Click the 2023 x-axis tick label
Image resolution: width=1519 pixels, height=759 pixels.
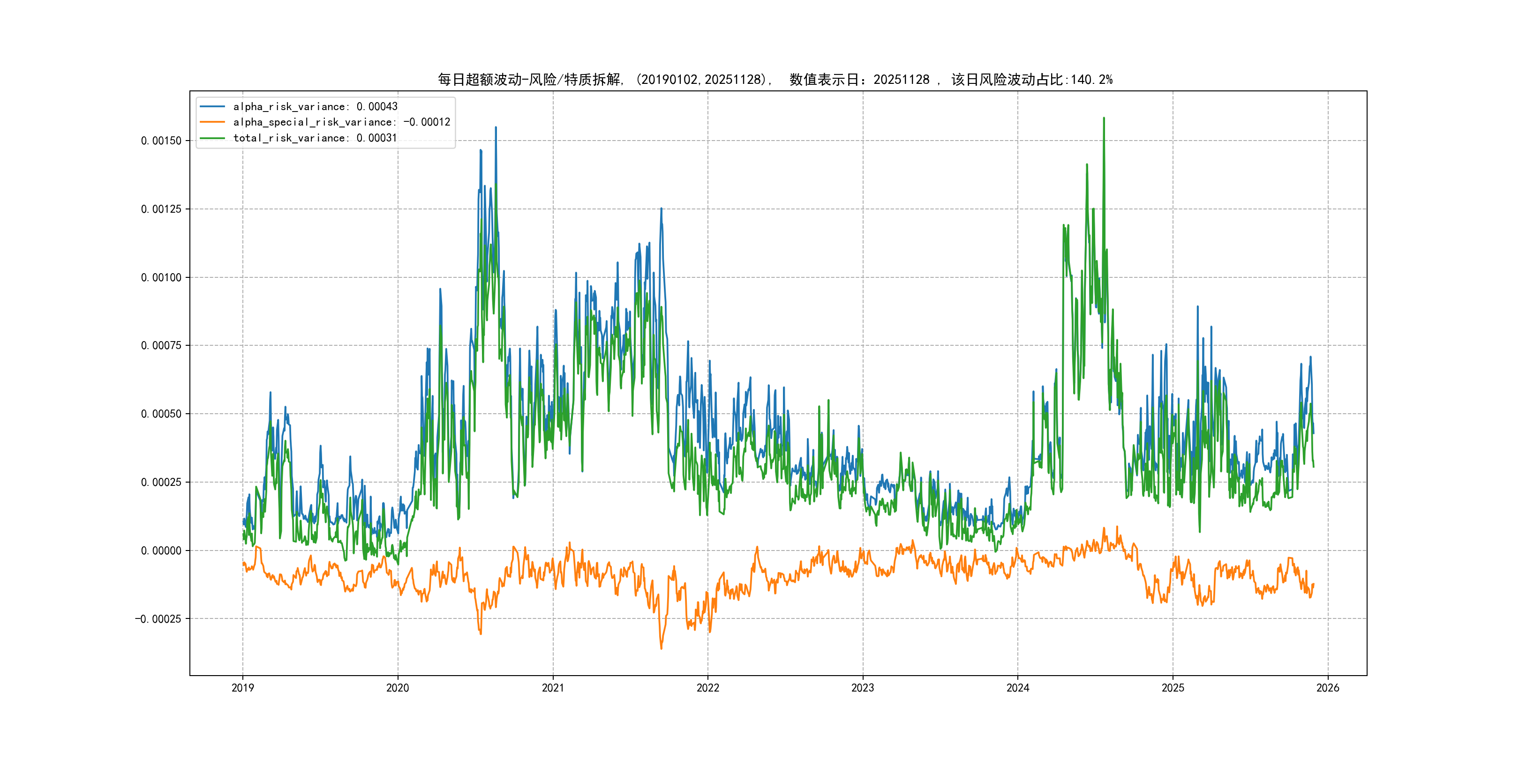(x=863, y=688)
